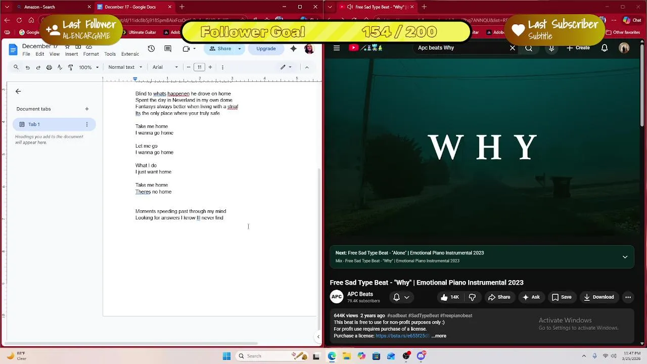Open the Edit menu in Docs

point(40,54)
